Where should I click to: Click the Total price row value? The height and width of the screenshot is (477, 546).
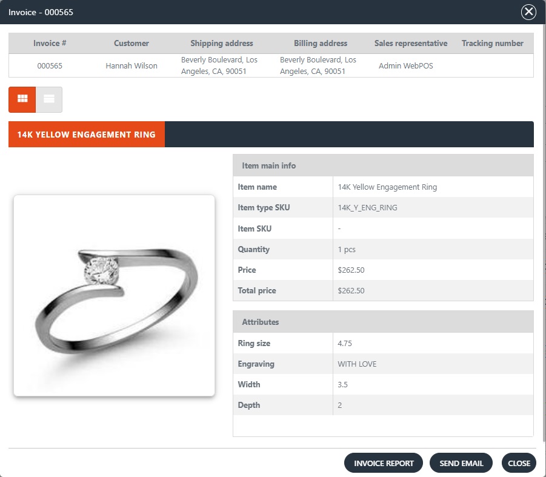[351, 291]
